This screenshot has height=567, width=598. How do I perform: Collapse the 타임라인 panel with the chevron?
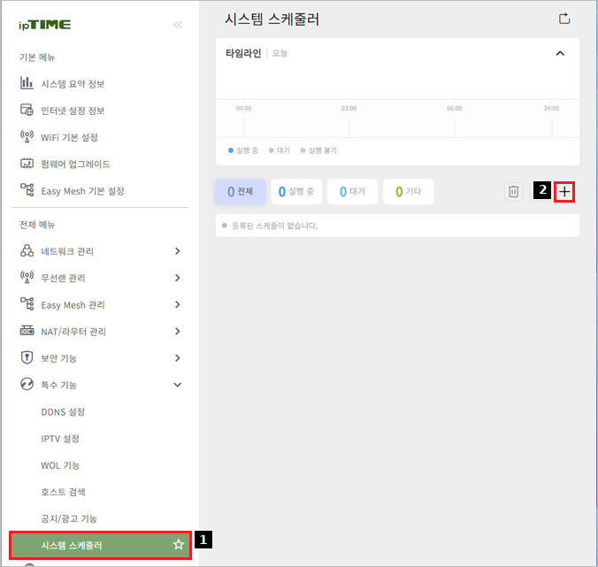[x=560, y=53]
